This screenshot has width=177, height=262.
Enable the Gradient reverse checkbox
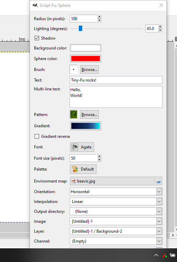coord(37,136)
